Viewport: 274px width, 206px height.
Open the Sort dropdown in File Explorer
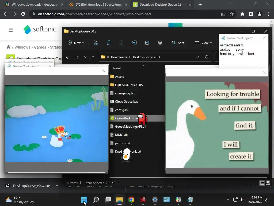coord(180,43)
